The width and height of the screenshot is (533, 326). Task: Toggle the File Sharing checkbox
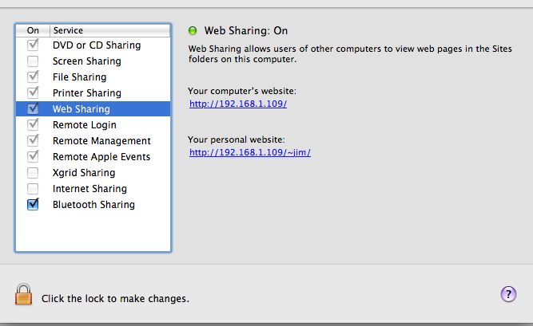(x=33, y=77)
